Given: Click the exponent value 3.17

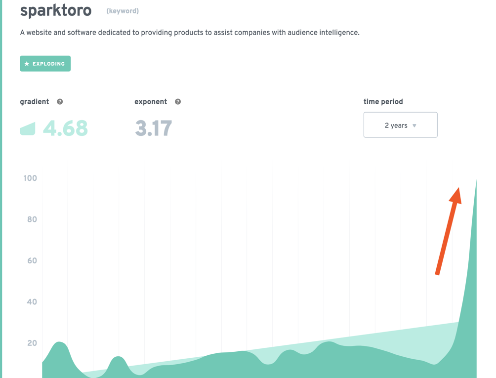Looking at the screenshot, I should pyautogui.click(x=154, y=128).
